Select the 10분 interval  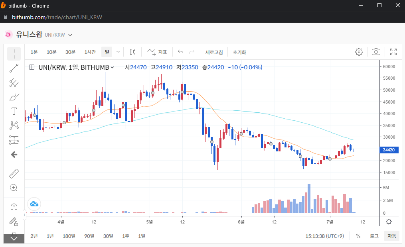coord(51,52)
